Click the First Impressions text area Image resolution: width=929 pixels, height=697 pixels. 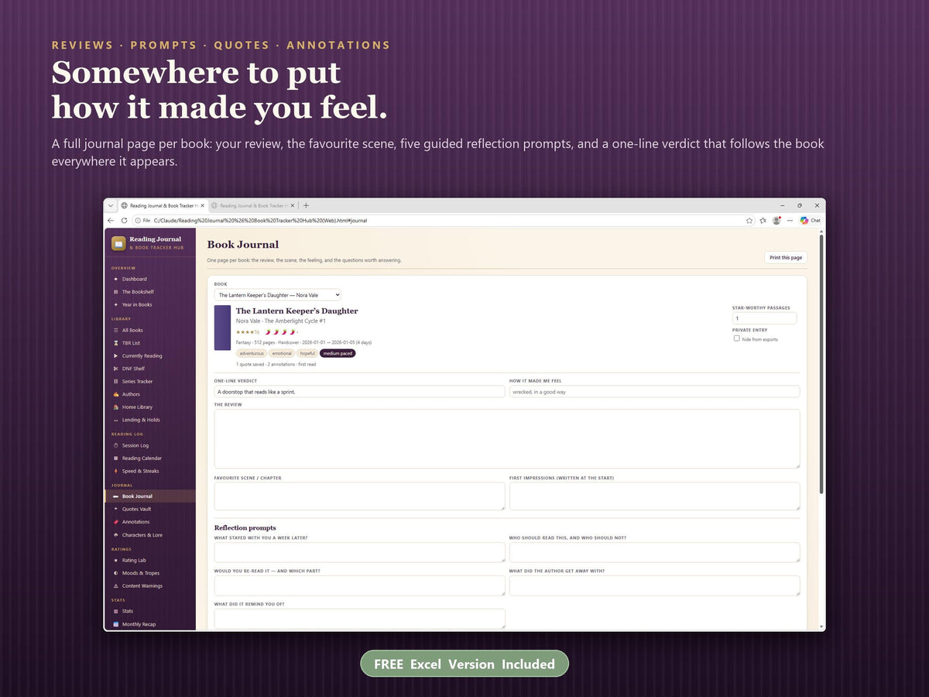click(654, 496)
